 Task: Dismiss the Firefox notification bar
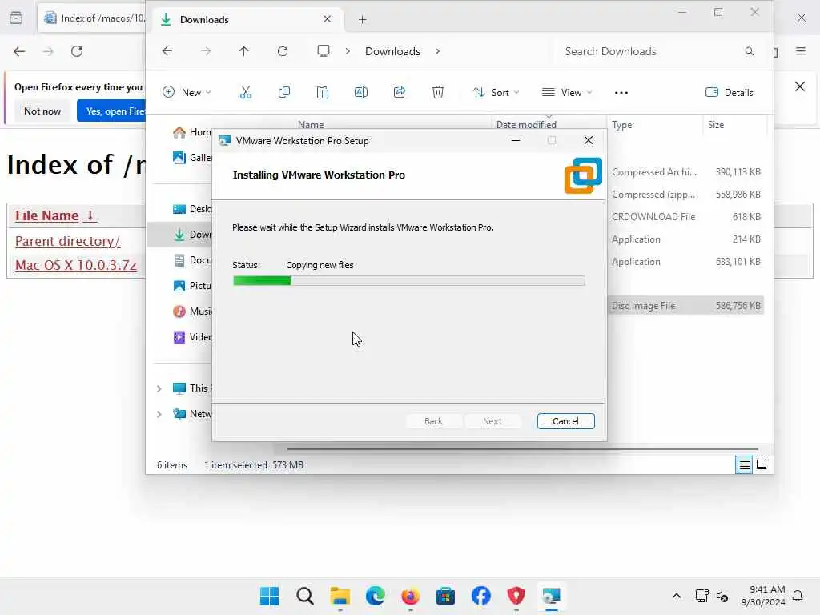(800, 86)
